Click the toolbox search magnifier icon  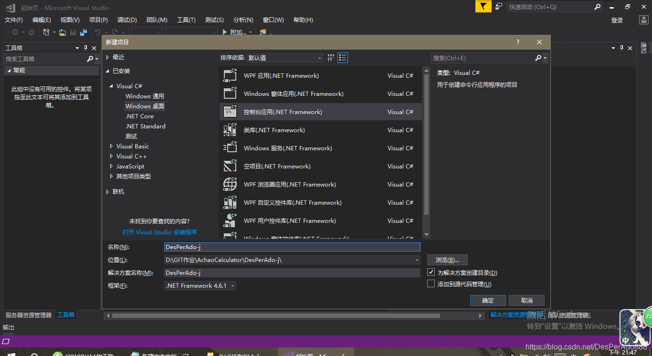tap(90, 59)
